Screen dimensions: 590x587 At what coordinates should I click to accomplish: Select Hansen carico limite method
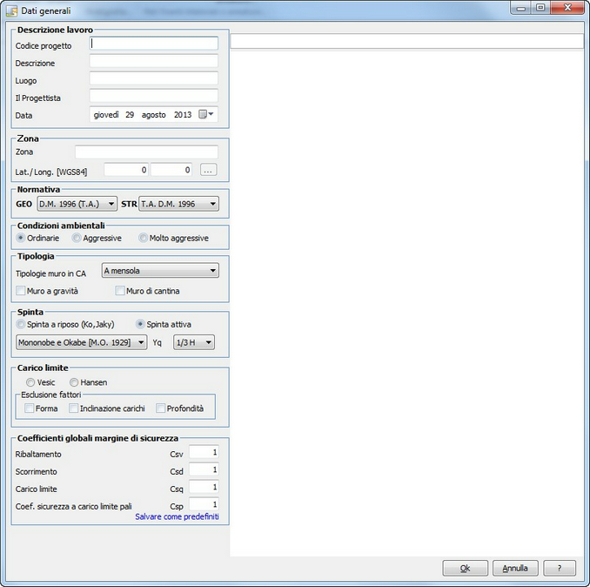pos(74,382)
